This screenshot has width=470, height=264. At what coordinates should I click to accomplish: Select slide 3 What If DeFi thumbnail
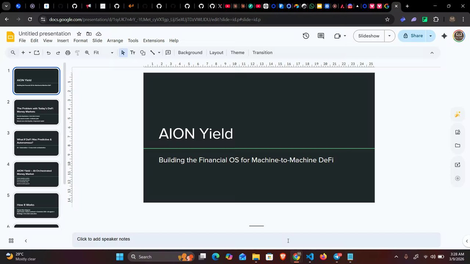(x=36, y=143)
